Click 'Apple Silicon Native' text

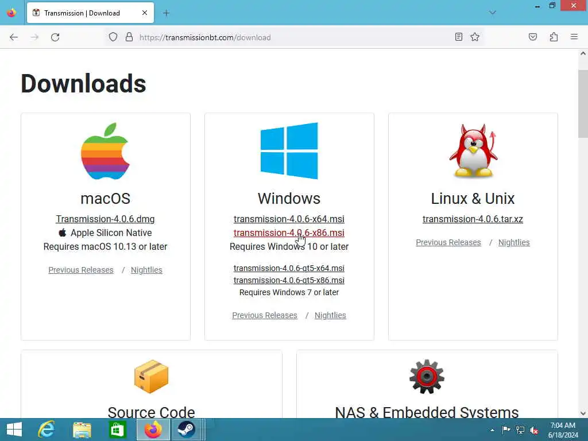111,233
